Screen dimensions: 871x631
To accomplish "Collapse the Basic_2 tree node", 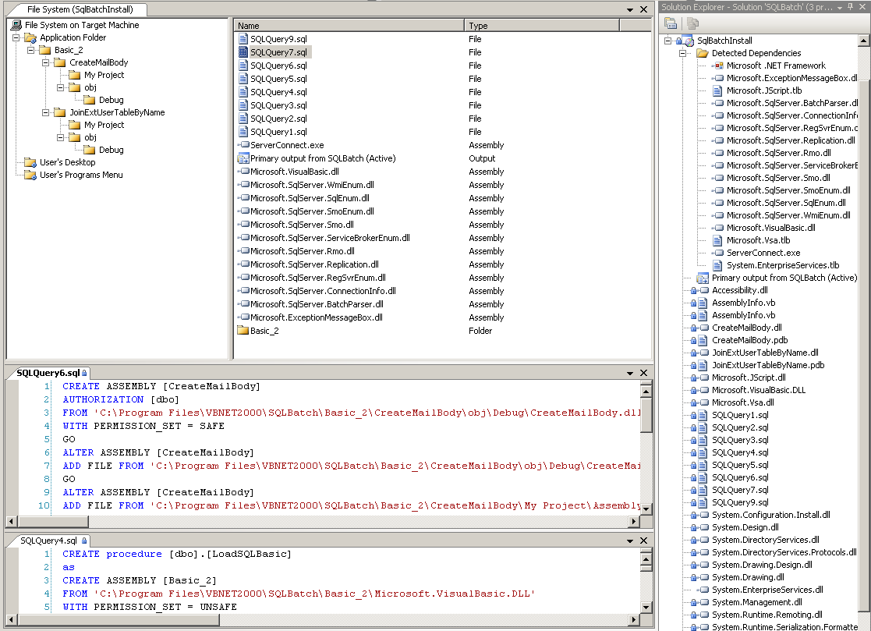I will click(x=30, y=50).
